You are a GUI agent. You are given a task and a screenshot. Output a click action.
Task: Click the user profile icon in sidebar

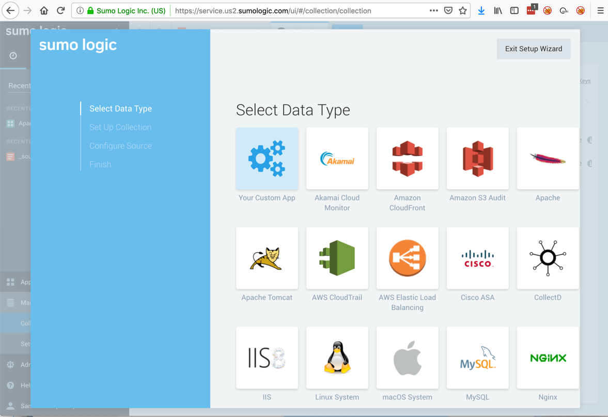click(x=10, y=406)
